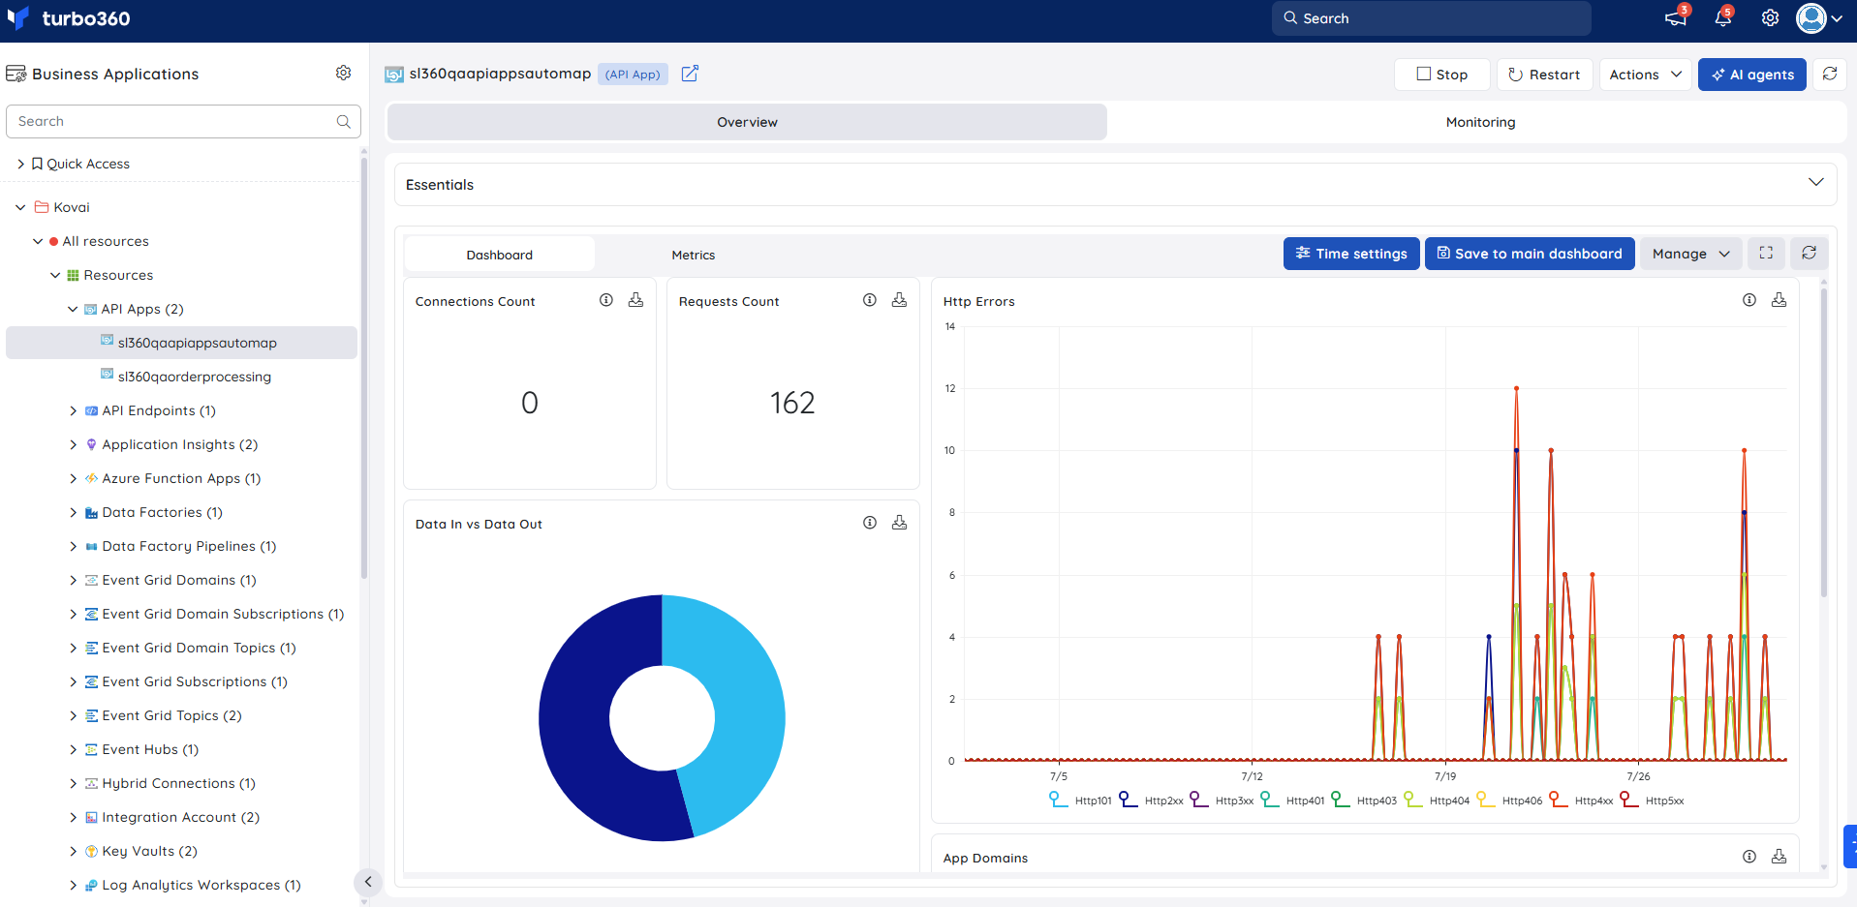Collapse the API Apps (2) node
This screenshot has width=1857, height=907.
73,309
